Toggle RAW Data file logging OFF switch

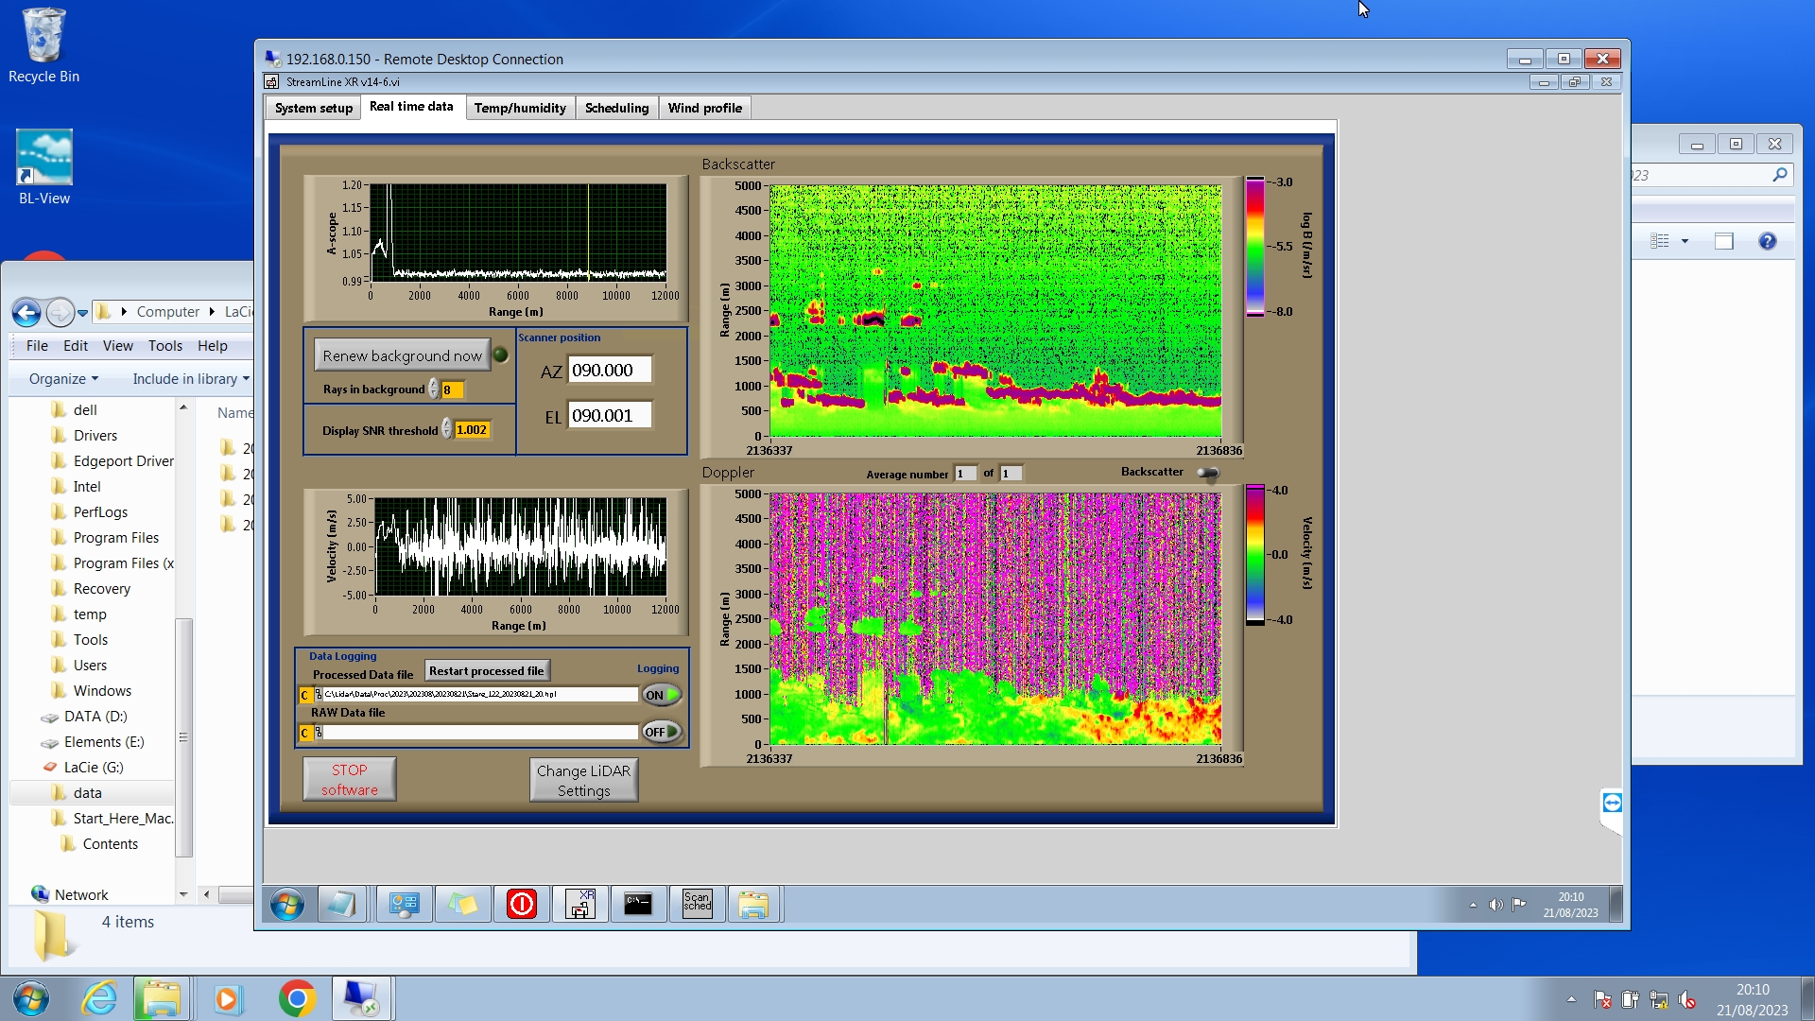click(x=662, y=732)
